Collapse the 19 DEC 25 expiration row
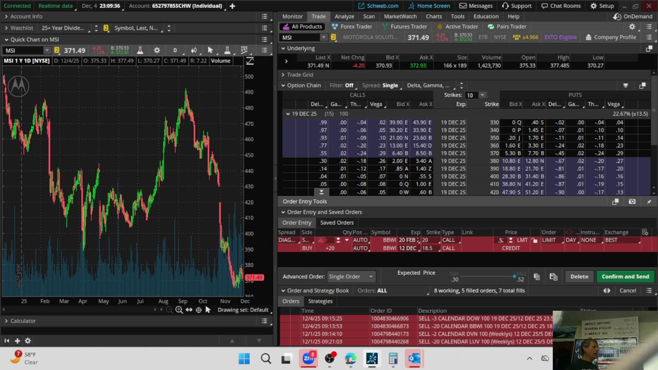The width and height of the screenshot is (658, 370). (288, 114)
